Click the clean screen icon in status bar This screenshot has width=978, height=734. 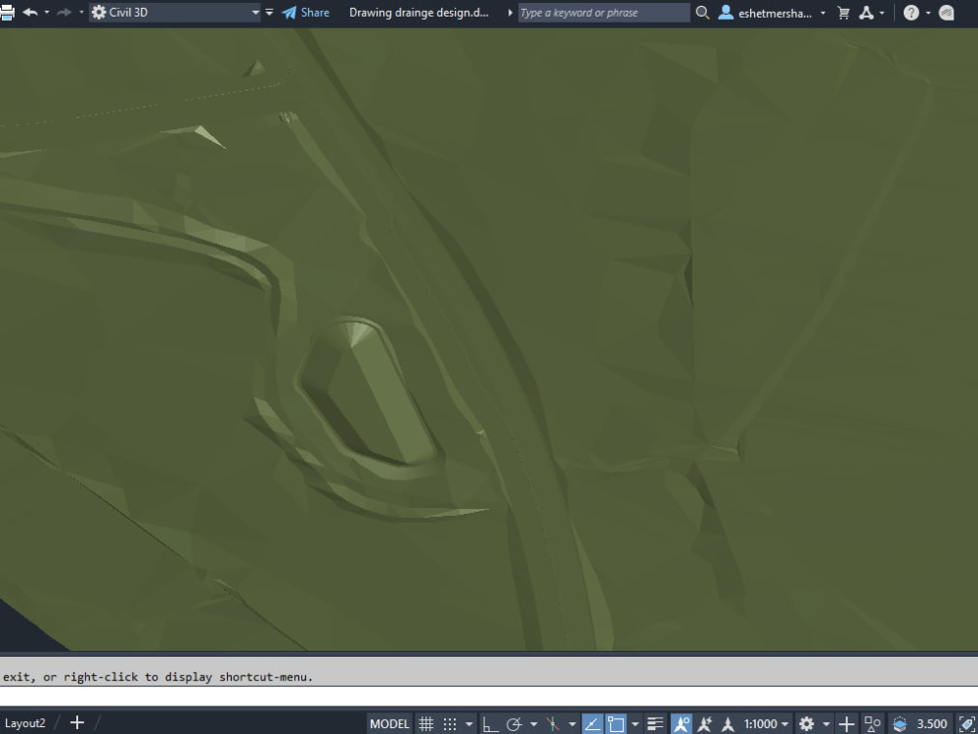click(967, 724)
